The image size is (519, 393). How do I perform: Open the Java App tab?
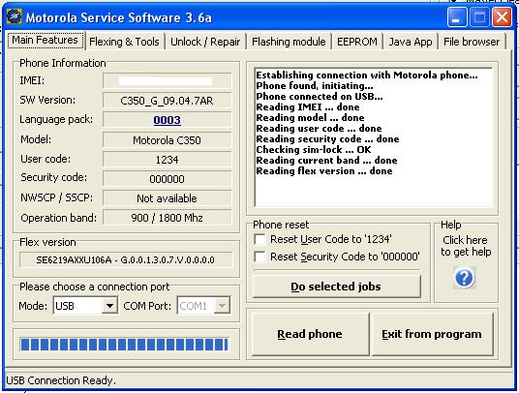click(411, 42)
